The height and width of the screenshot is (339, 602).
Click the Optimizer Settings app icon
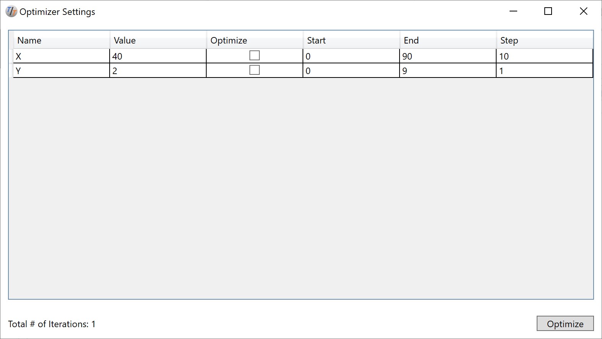click(x=11, y=12)
